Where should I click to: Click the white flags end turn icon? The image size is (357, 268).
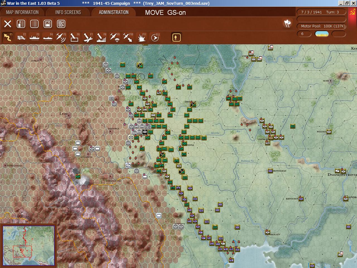[x=287, y=23]
